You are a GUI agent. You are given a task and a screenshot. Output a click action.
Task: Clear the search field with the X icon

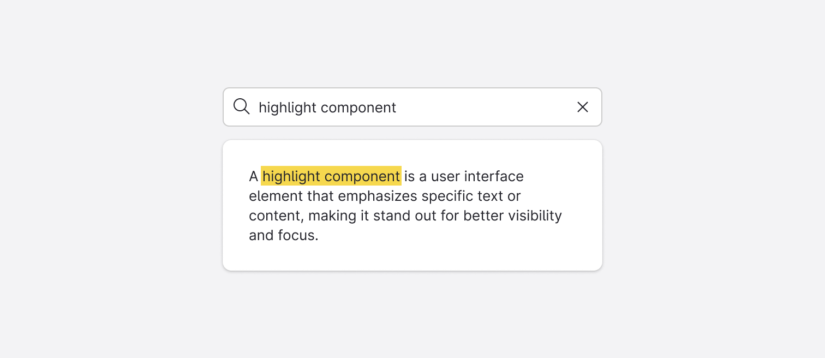583,107
